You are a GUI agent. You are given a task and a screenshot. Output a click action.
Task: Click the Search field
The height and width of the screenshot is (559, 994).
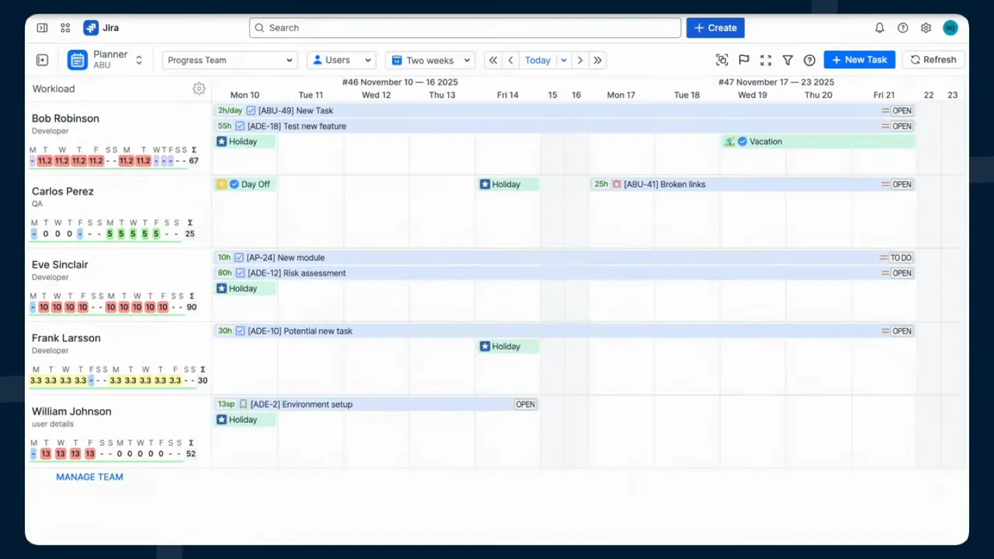[465, 28]
